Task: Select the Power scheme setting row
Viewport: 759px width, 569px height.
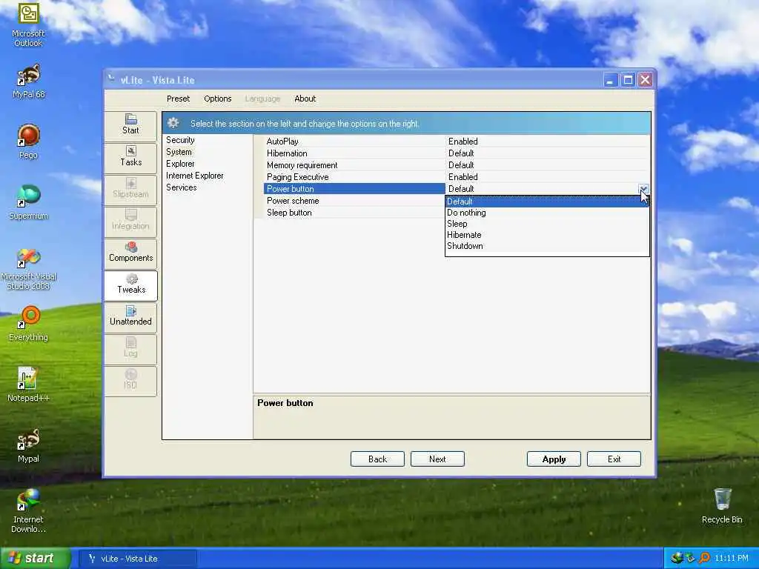Action: point(354,201)
